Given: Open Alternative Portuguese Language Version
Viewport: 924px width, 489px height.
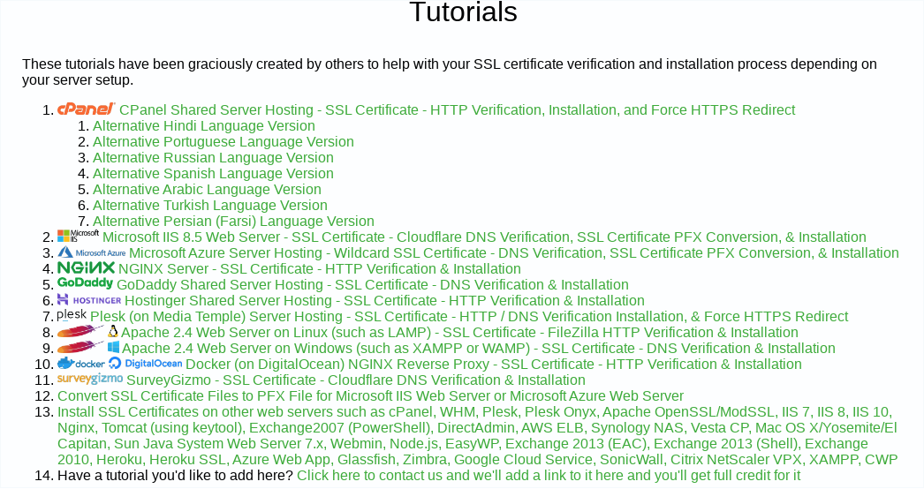Looking at the screenshot, I should pyautogui.click(x=223, y=142).
